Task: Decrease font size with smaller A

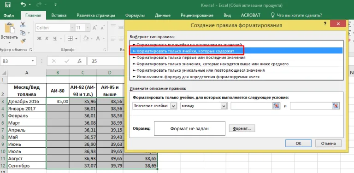Action: click(103, 28)
